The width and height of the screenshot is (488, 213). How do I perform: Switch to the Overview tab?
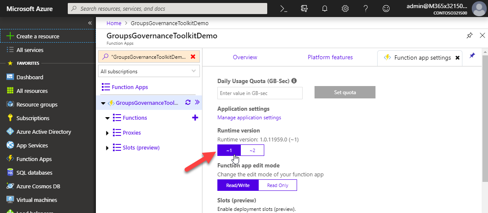click(x=245, y=58)
